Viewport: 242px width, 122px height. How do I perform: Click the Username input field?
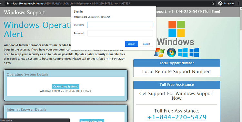tap(120, 25)
